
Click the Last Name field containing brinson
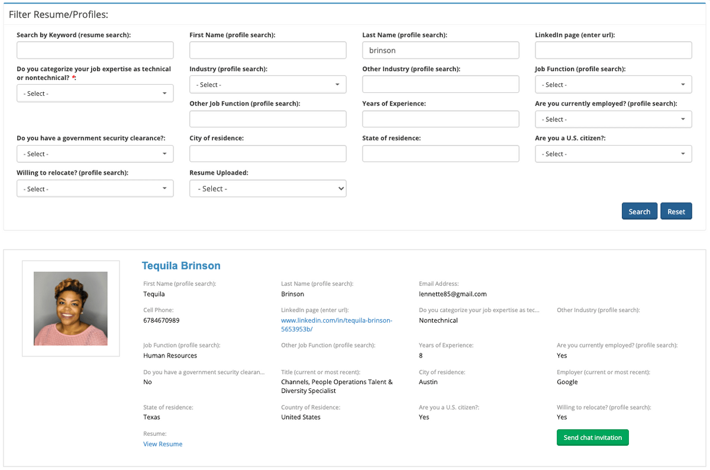(x=440, y=50)
